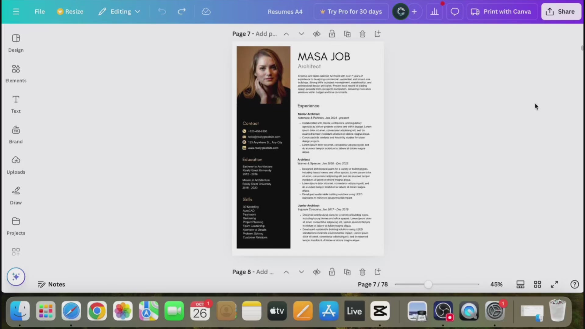
Task: Delete Page 8
Action: click(x=362, y=272)
